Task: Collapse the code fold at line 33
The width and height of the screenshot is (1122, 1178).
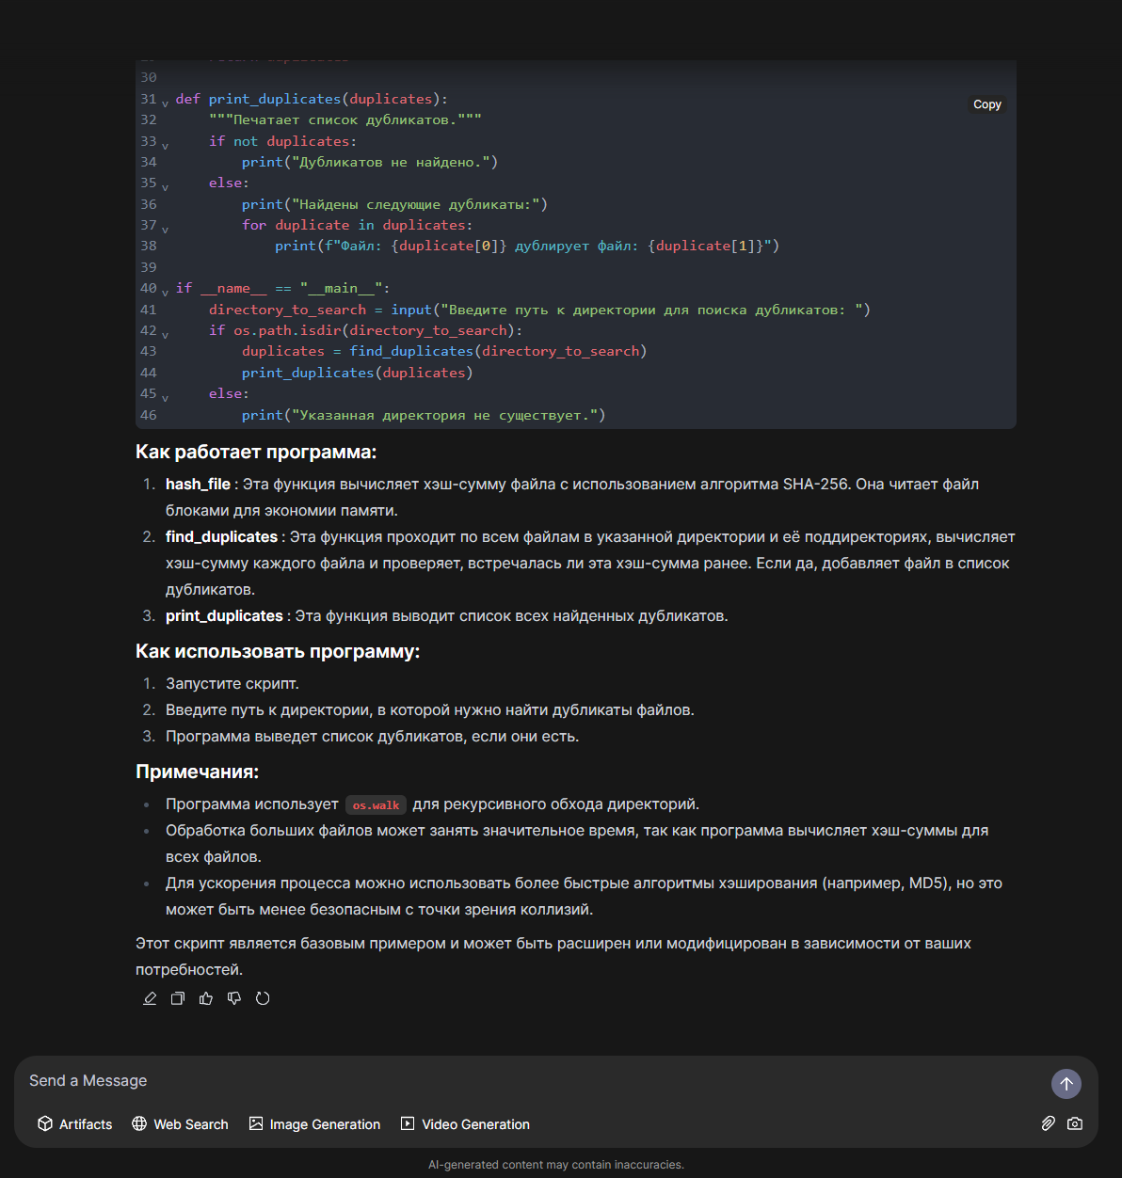Action: click(x=165, y=146)
